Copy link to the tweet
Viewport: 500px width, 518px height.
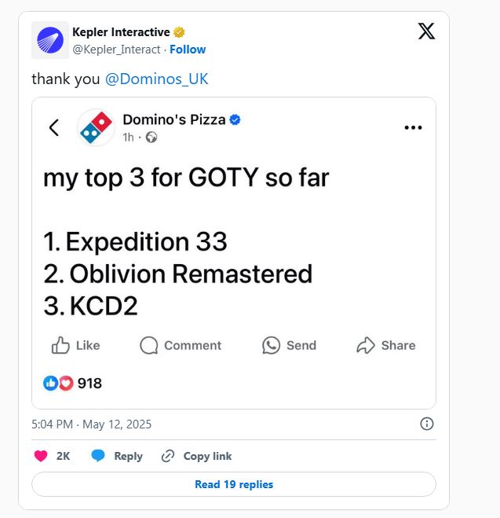coord(196,456)
